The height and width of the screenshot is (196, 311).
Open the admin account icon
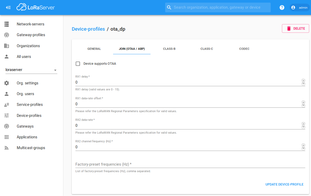293,7
